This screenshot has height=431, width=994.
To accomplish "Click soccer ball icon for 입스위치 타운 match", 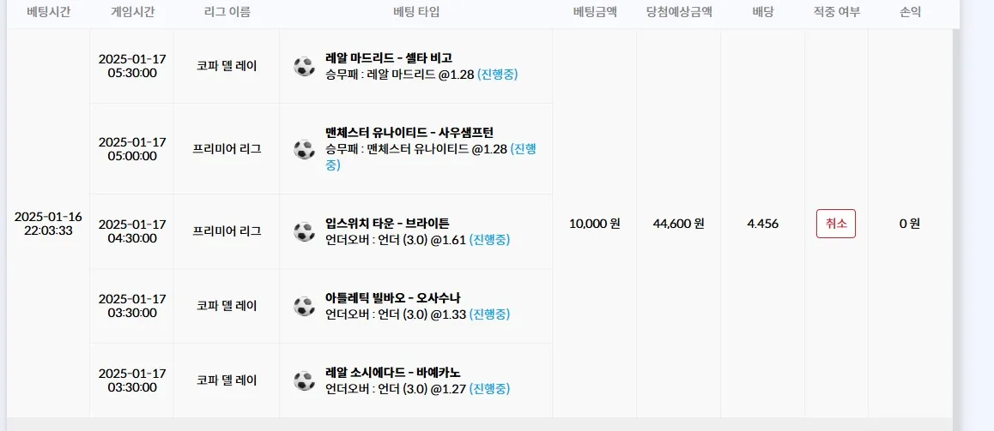I will [304, 231].
